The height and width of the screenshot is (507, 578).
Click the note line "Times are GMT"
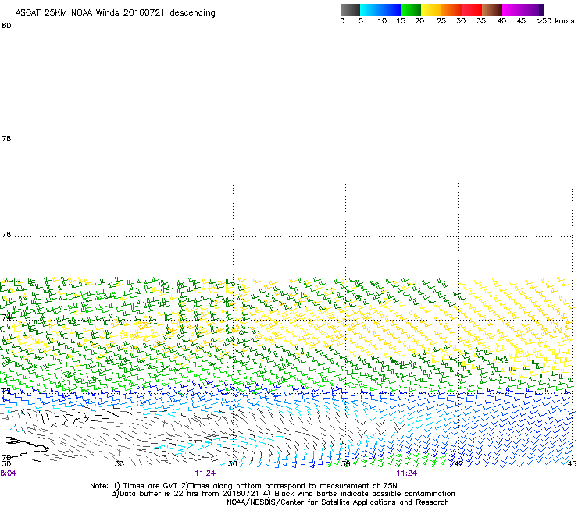pos(151,486)
